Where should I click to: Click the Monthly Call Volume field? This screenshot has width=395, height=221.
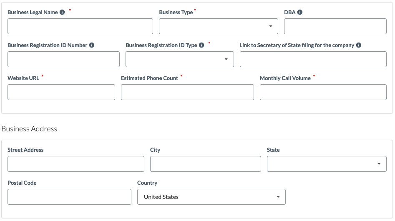click(323, 92)
